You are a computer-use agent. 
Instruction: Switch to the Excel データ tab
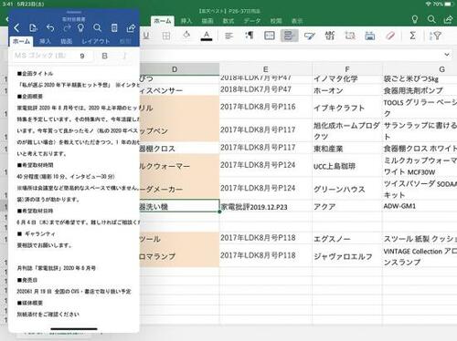pyautogui.click(x=252, y=21)
